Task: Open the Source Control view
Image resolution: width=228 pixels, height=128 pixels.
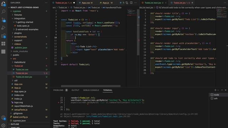Action: click(x=3, y=20)
